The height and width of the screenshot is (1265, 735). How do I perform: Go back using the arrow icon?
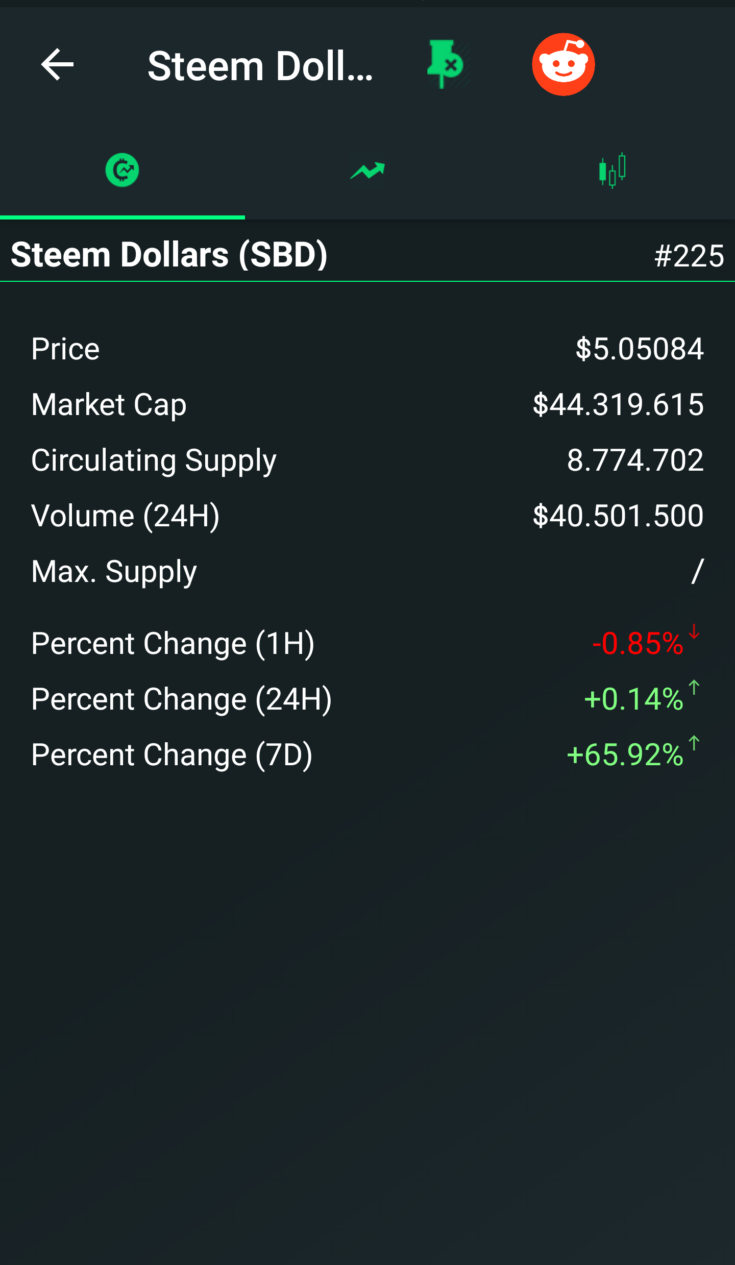click(x=57, y=65)
